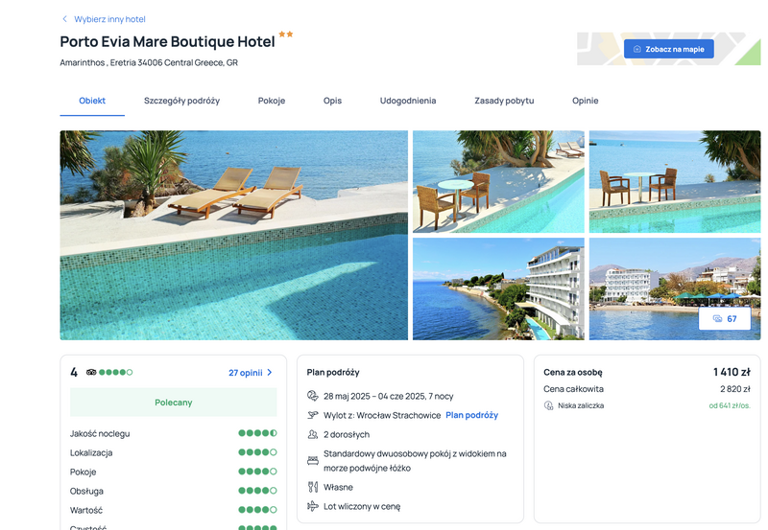Click the Cena całkowita label

pyautogui.click(x=573, y=389)
